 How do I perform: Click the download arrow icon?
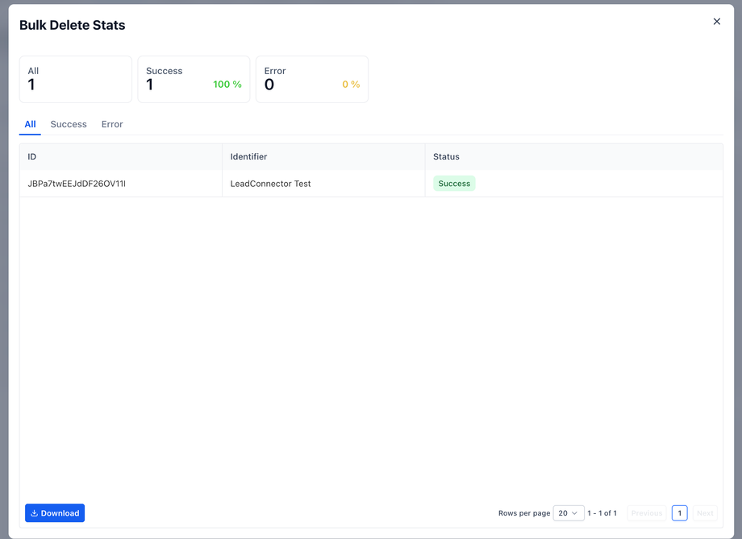coord(35,513)
